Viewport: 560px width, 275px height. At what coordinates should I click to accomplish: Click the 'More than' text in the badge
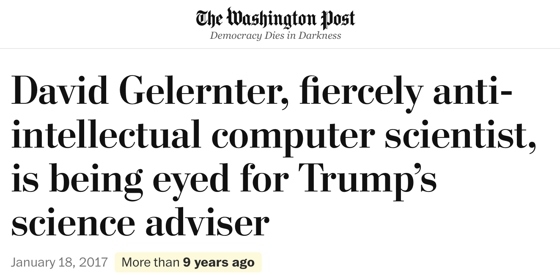[x=150, y=262]
